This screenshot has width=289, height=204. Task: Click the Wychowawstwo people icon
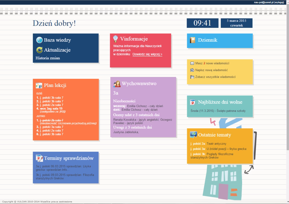click(x=117, y=84)
